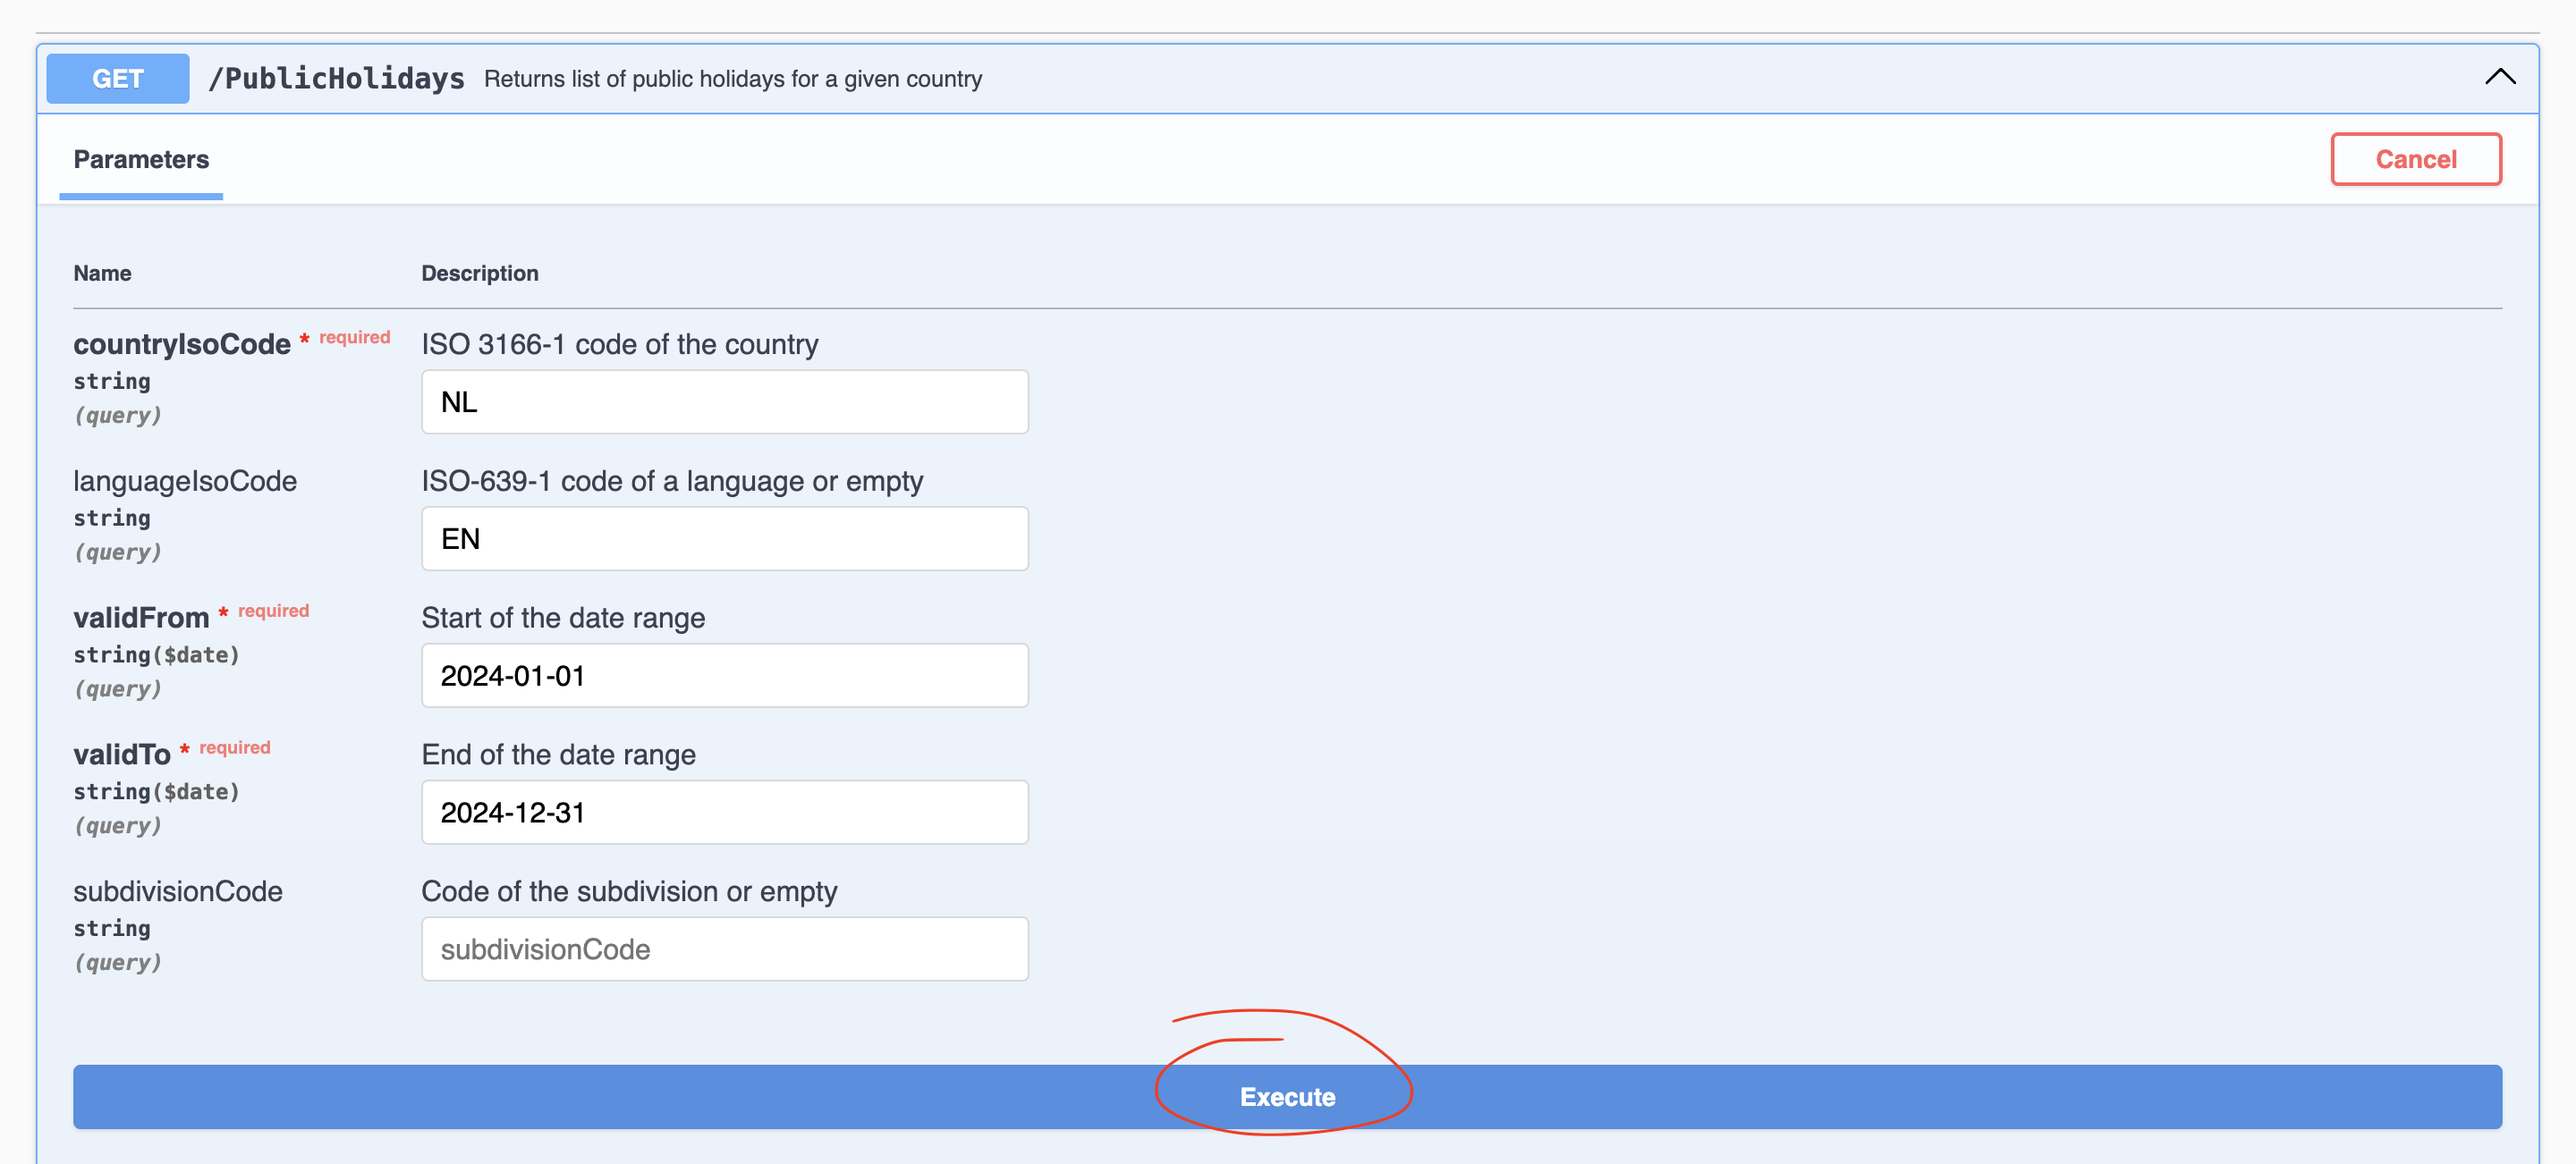Collapse the PublicHolidays operation using the chevron

(x=2501, y=76)
